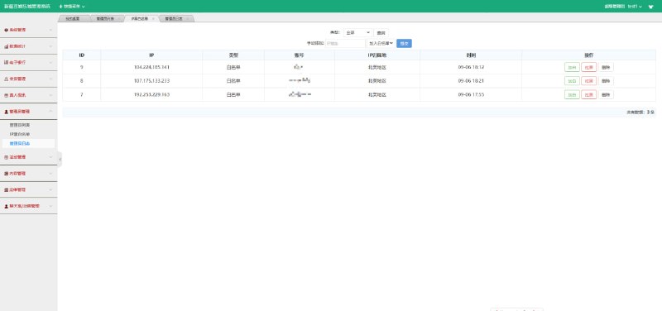The image size is (662, 311).
Task: Expand the 系统管理 menu chevron
Action: pyautogui.click(x=50, y=30)
